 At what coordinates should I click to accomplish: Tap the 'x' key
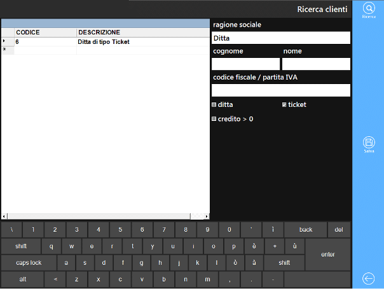pyautogui.click(x=99, y=279)
